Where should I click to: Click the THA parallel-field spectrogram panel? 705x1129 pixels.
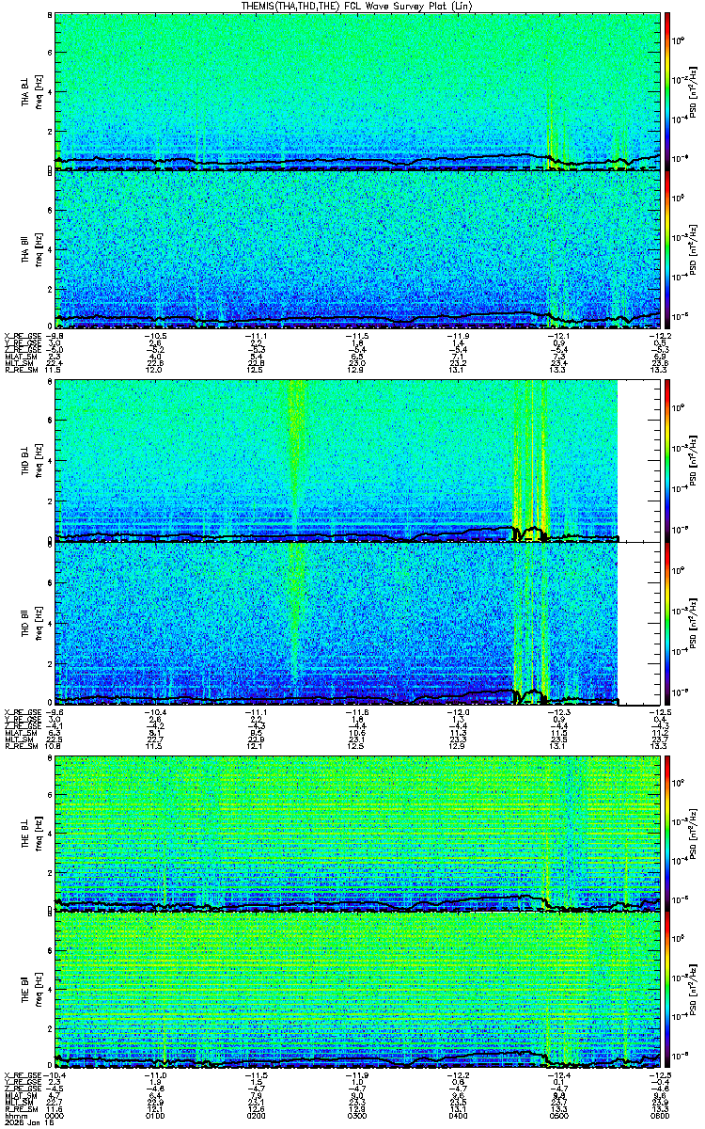(x=357, y=248)
